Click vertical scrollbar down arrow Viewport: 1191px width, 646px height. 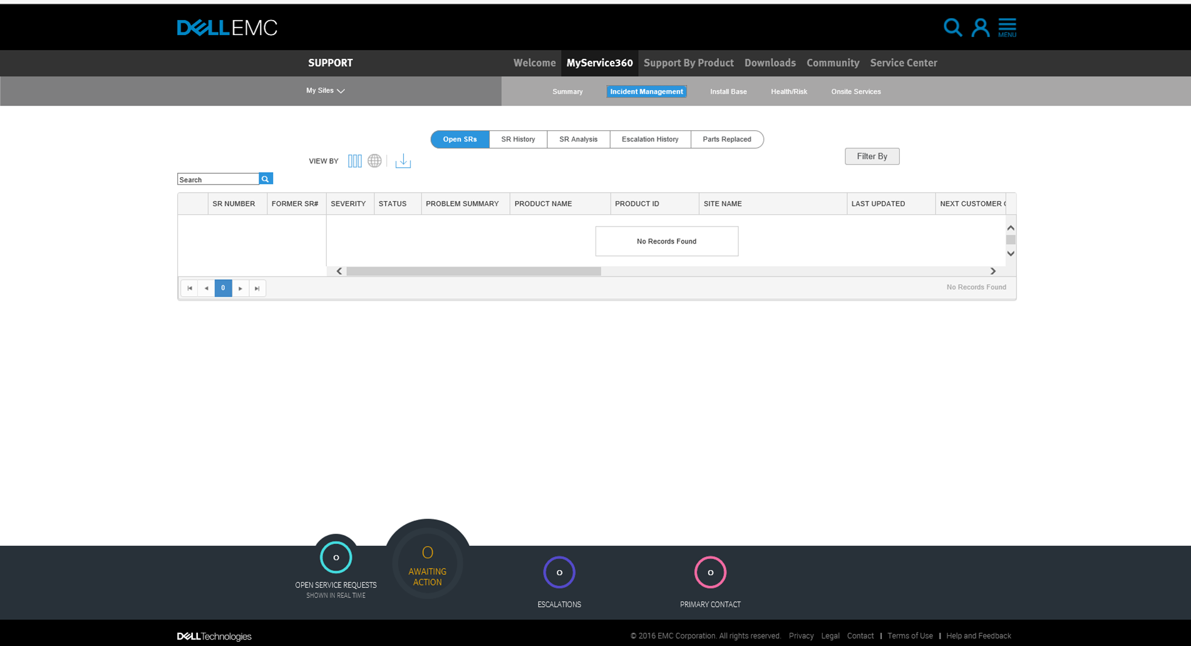tap(1010, 254)
